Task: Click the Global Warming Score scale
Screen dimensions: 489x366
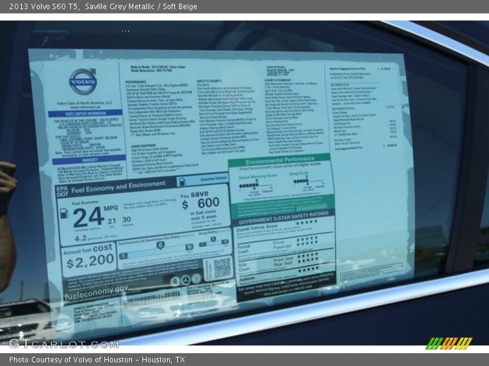Action: coord(256,185)
